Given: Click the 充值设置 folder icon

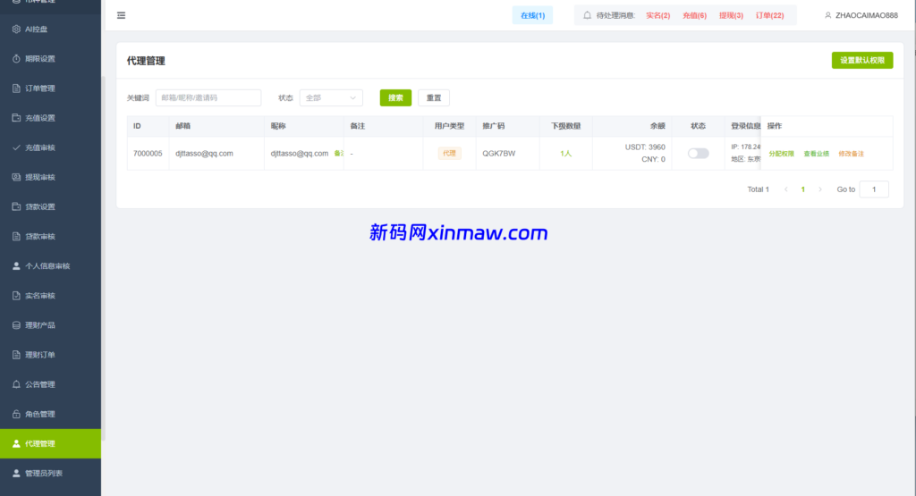Looking at the screenshot, I should [16, 118].
